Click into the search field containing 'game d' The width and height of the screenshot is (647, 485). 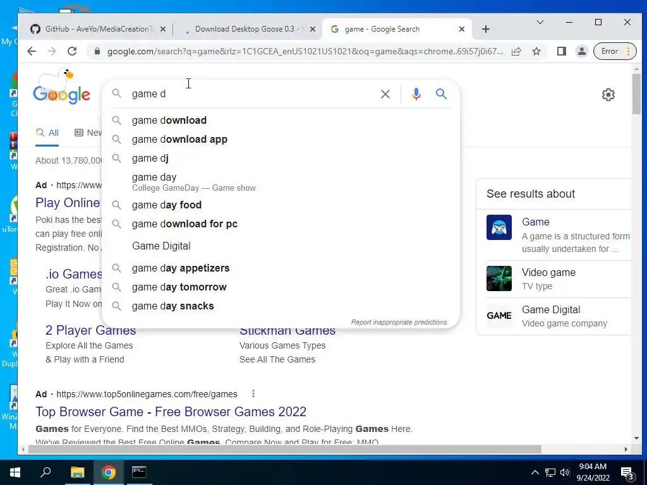251,94
